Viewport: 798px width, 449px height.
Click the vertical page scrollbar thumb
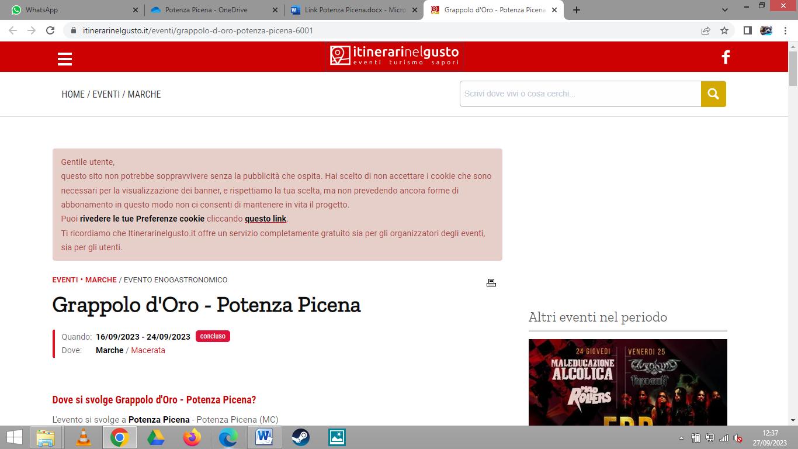tap(793, 68)
